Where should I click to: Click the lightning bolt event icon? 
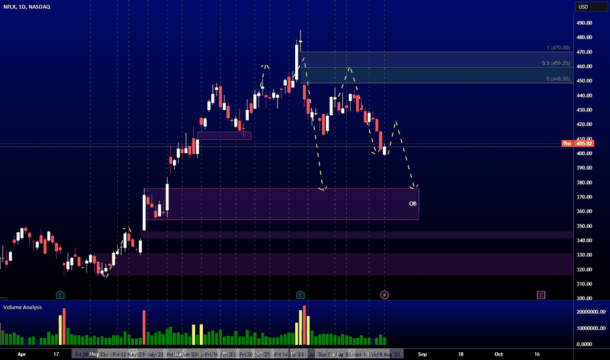384,295
